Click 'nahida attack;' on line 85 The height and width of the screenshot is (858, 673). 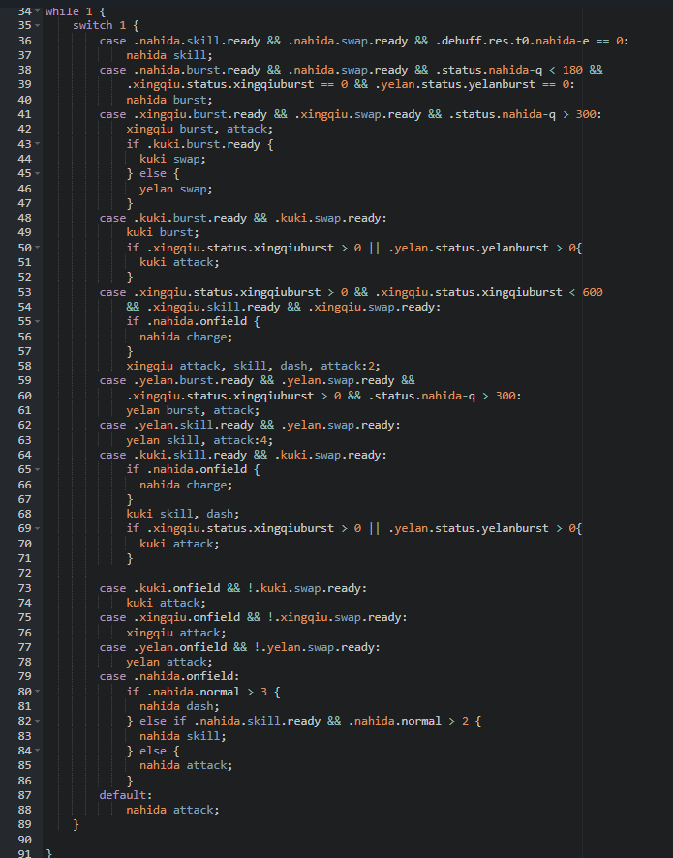186,765
